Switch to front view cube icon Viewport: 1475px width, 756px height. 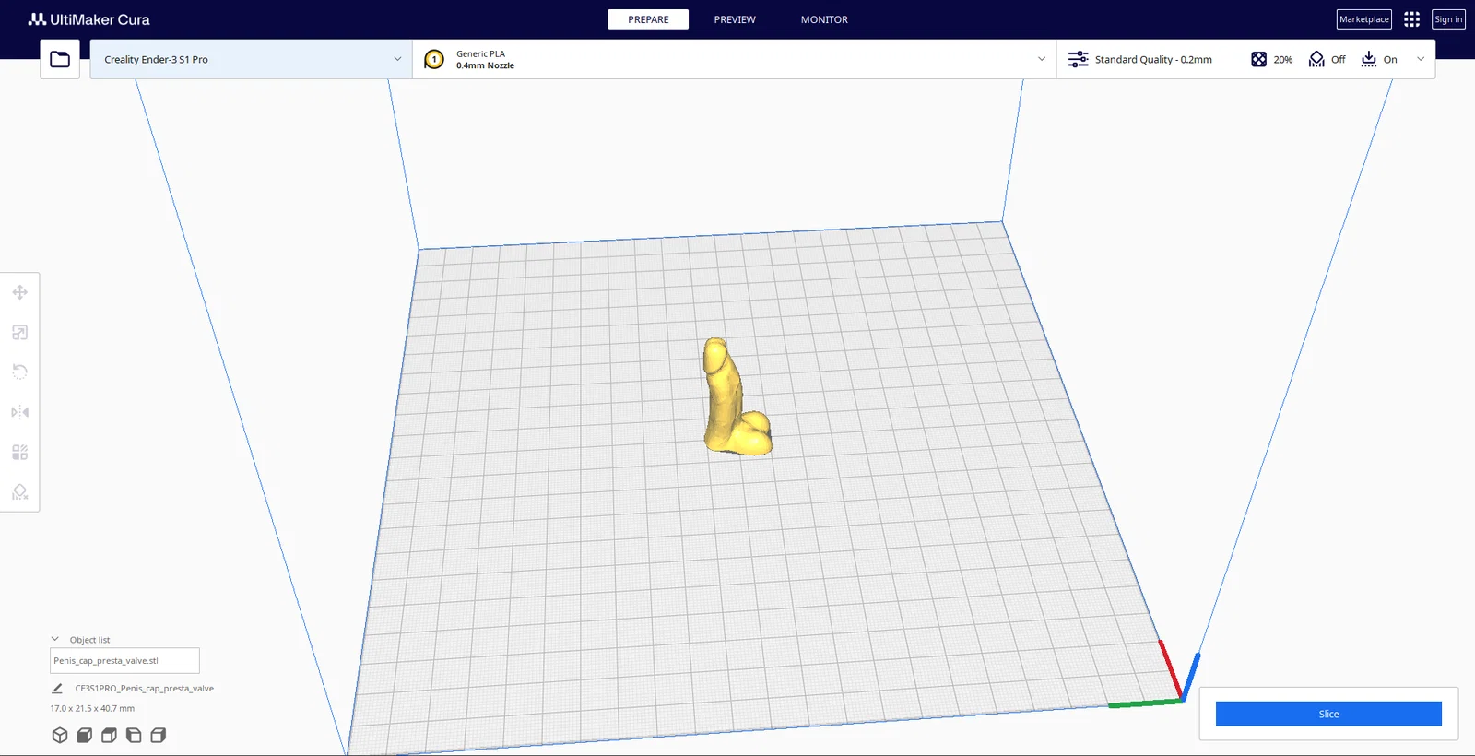click(85, 735)
